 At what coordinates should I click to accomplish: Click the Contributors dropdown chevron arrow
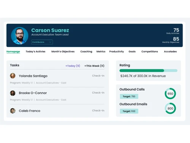[50, 42]
